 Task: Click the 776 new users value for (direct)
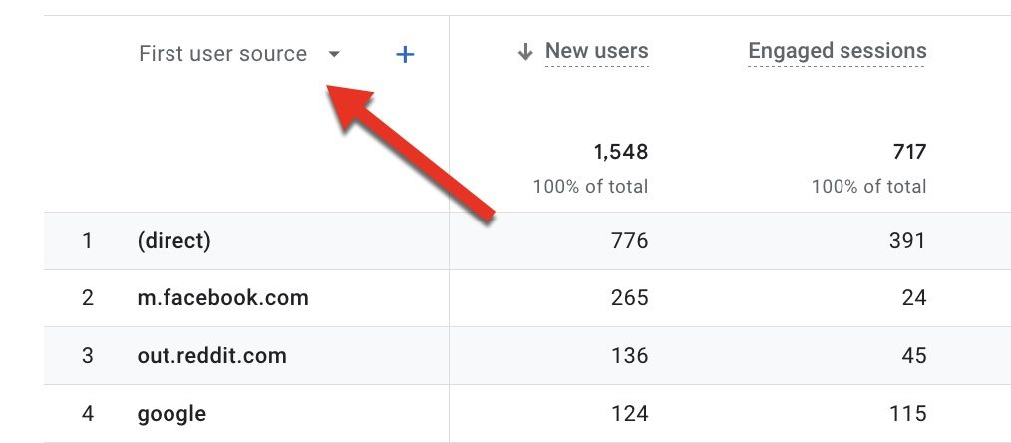(630, 240)
